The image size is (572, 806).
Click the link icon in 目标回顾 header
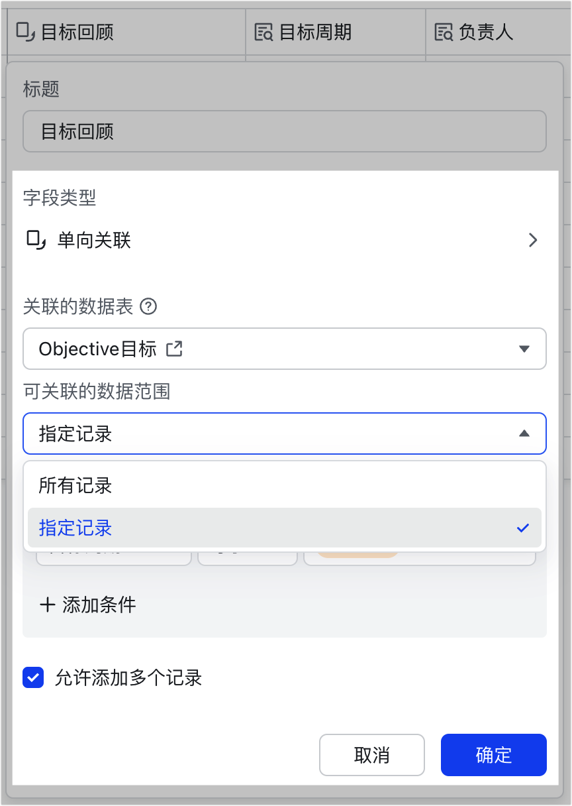pos(26,31)
